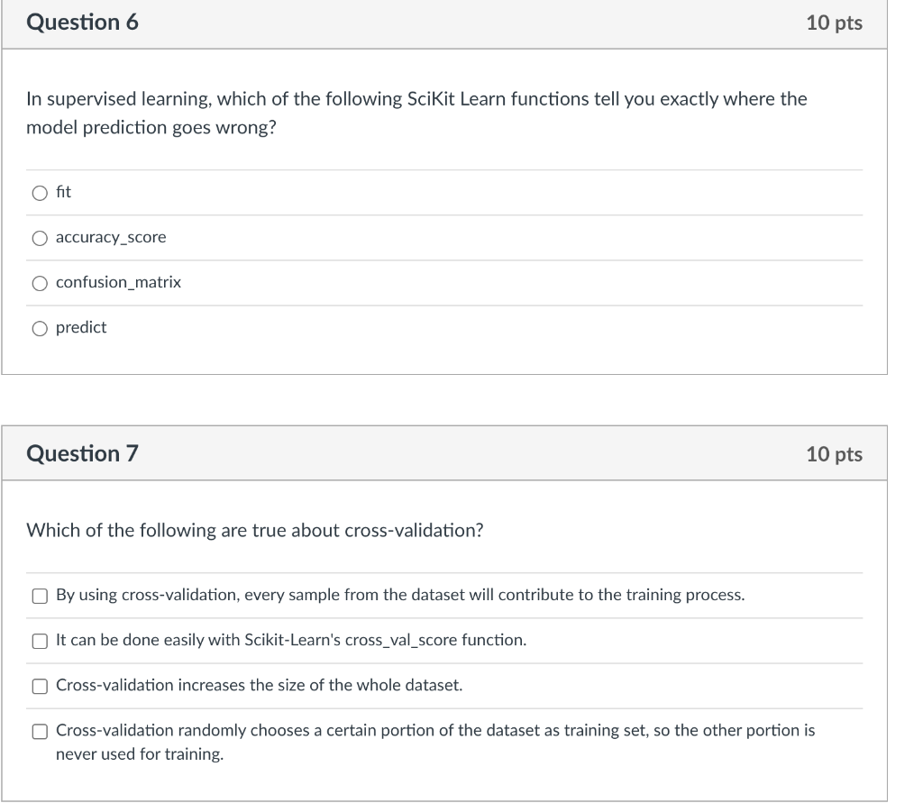Click 'It can be done easily' answer text

[291, 640]
